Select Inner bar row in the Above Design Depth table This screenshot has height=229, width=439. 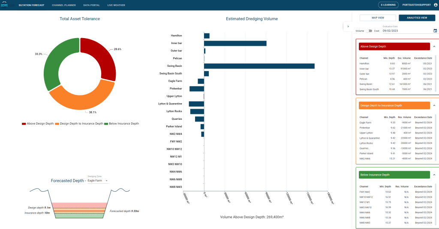pyautogui.click(x=396, y=68)
